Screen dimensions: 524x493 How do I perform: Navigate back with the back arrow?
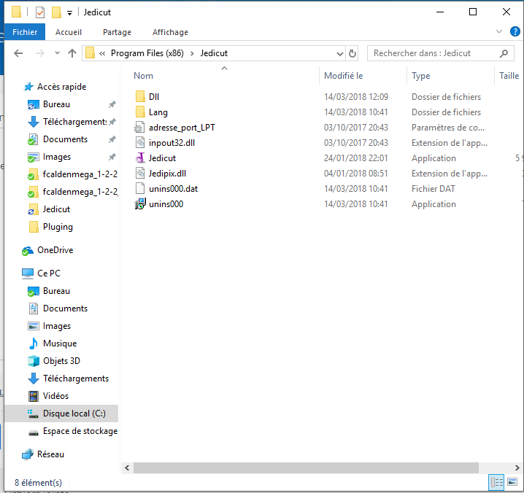tap(19, 53)
